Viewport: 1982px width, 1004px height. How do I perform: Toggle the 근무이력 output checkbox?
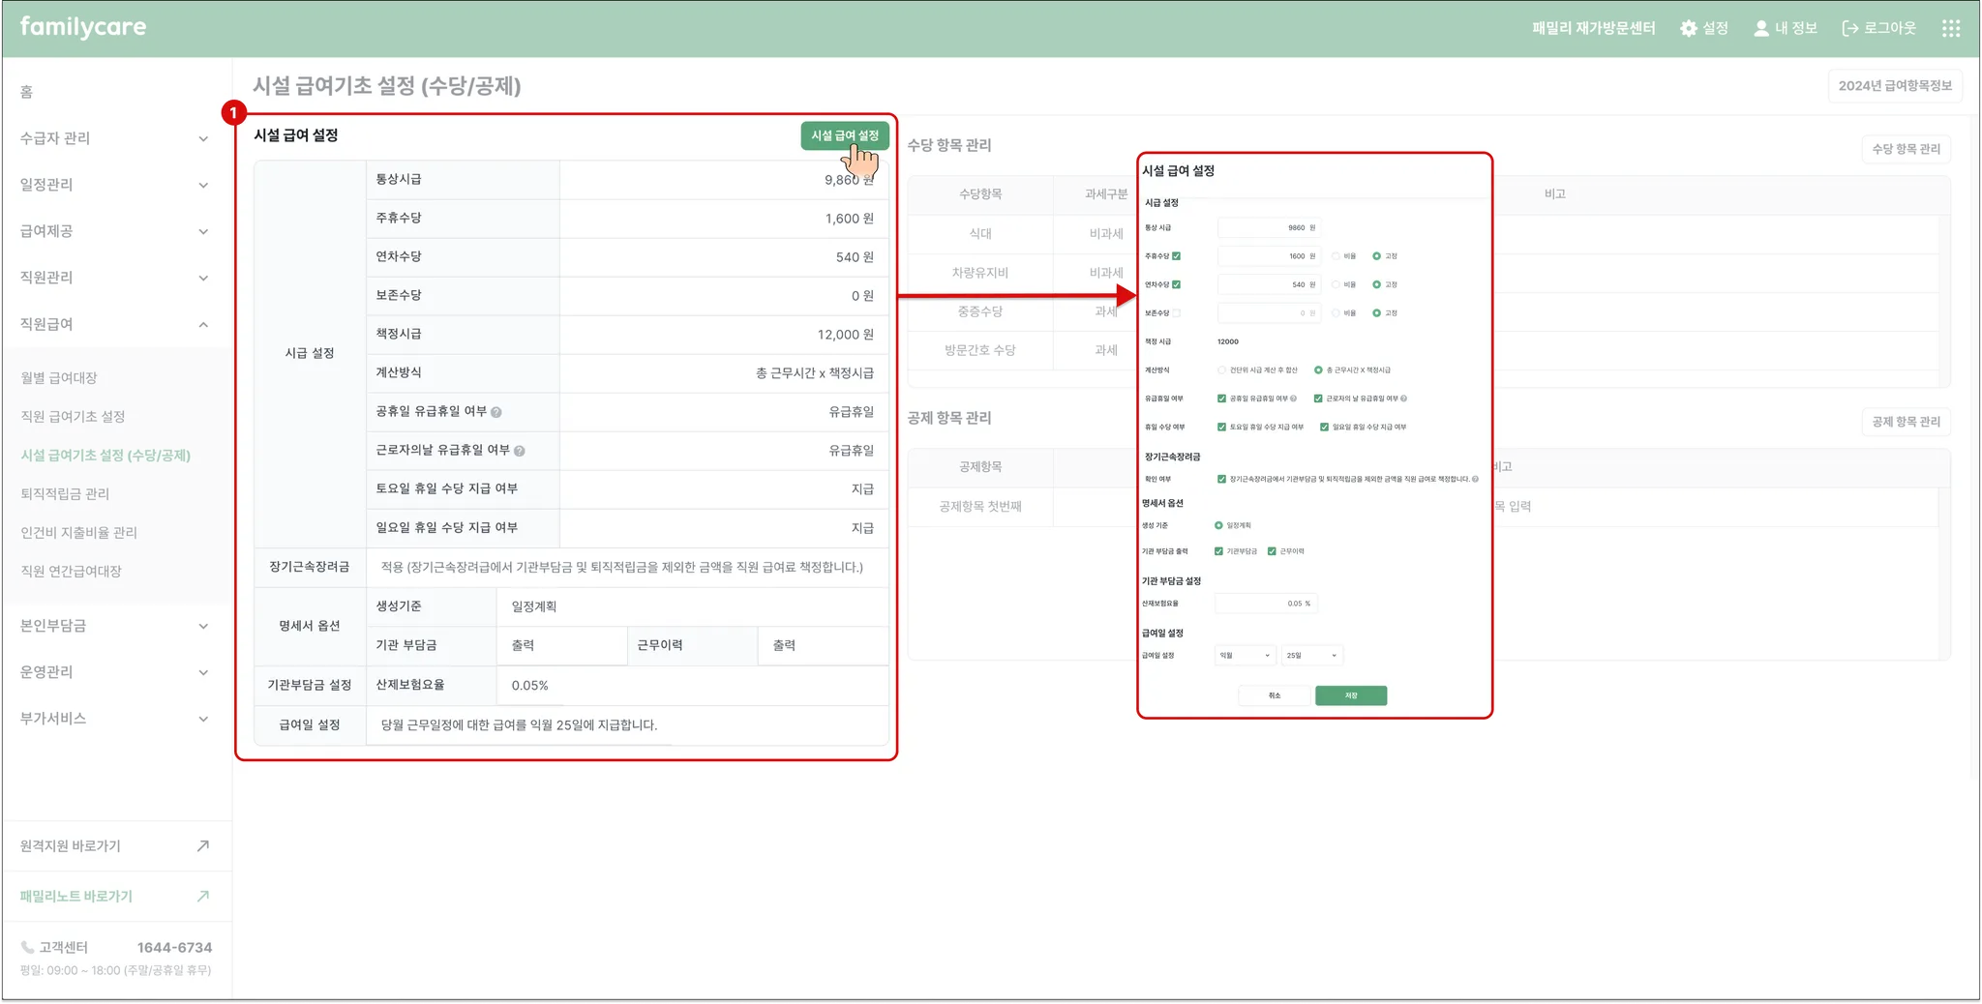[x=1272, y=551]
